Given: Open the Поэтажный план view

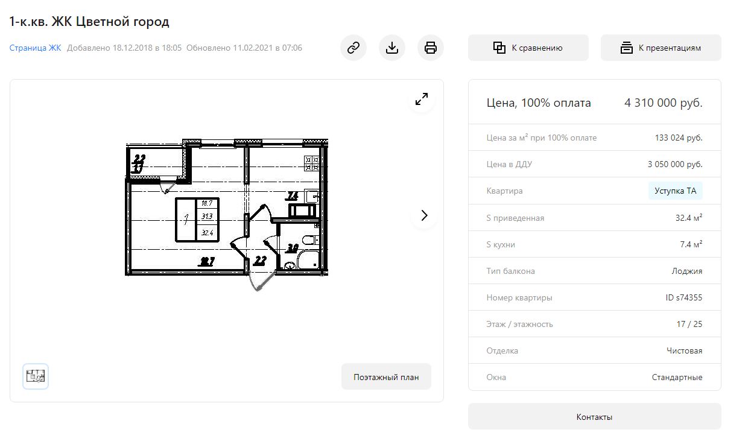Looking at the screenshot, I should (386, 377).
